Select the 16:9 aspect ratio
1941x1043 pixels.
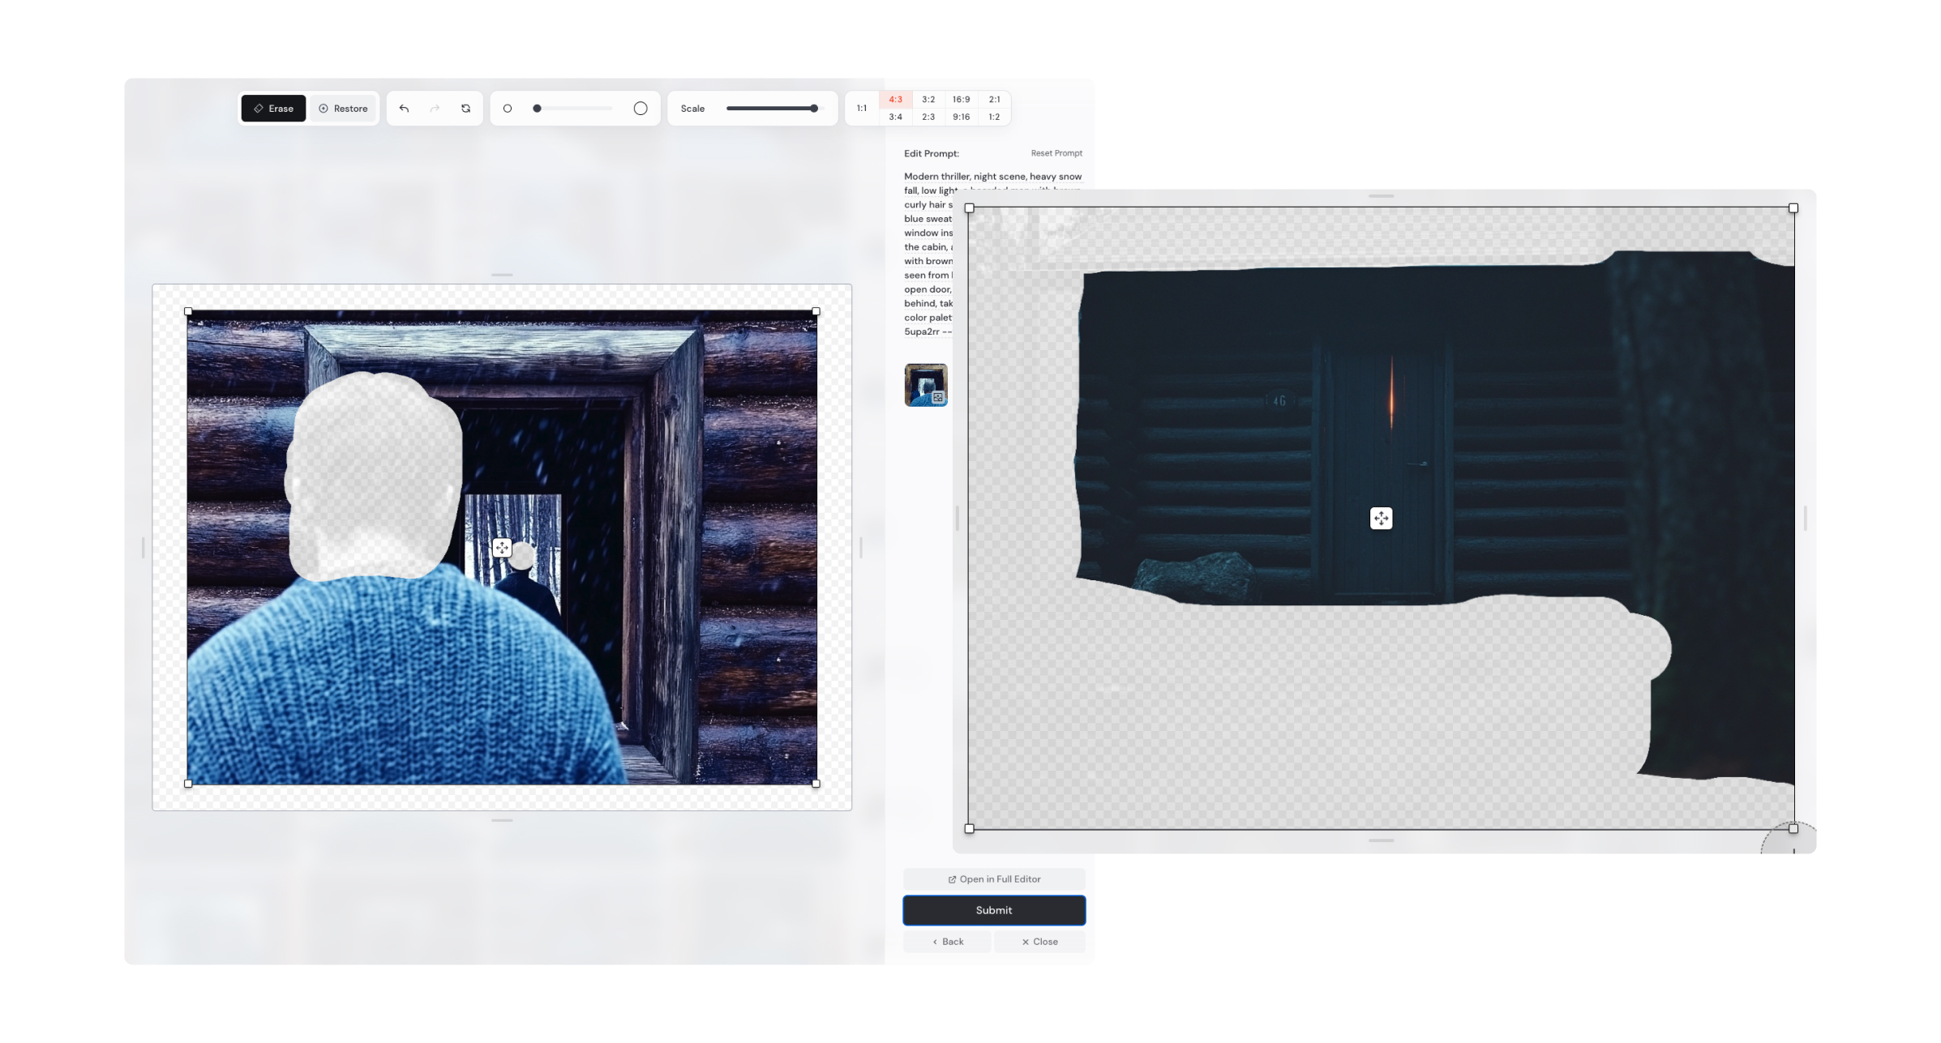pos(961,99)
